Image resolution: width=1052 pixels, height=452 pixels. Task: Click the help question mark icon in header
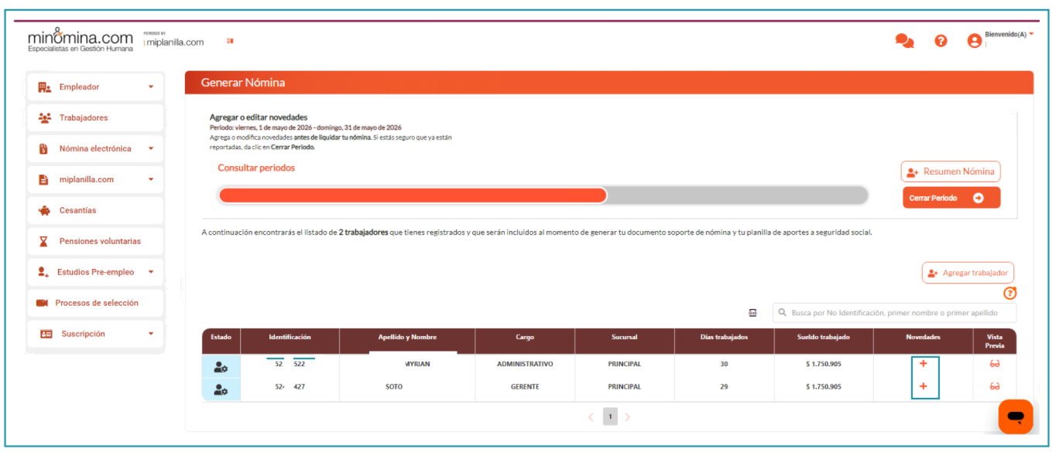point(941,41)
